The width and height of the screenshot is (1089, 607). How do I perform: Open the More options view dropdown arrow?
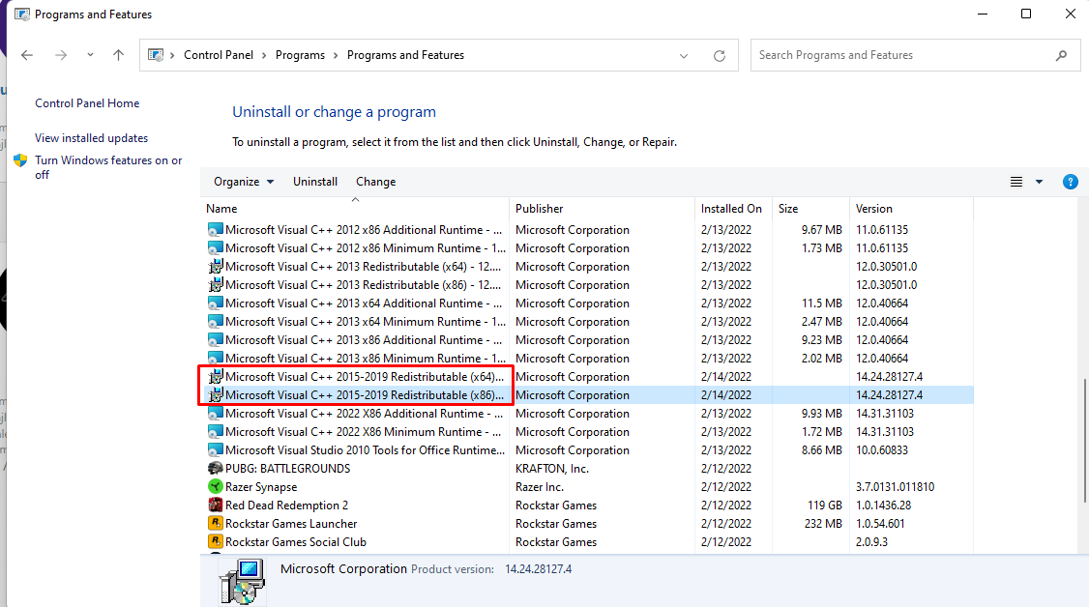[x=1039, y=182]
